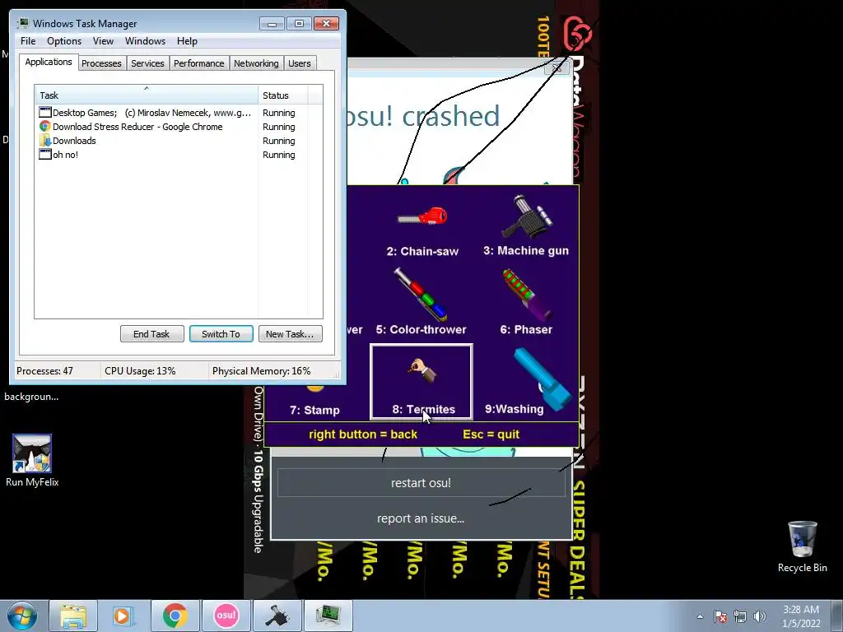Open the View menu in Task Manager
The height and width of the screenshot is (632, 843).
103,41
